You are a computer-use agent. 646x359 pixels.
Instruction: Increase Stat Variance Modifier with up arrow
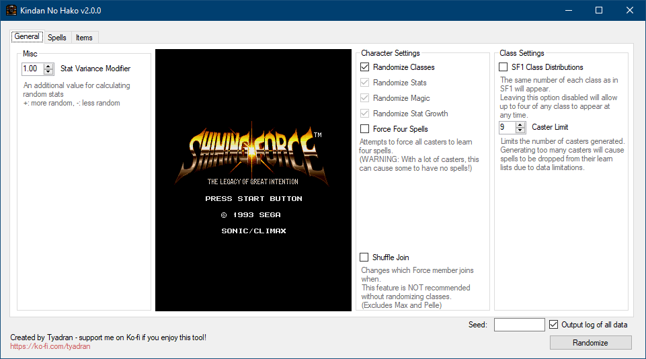[x=48, y=66]
